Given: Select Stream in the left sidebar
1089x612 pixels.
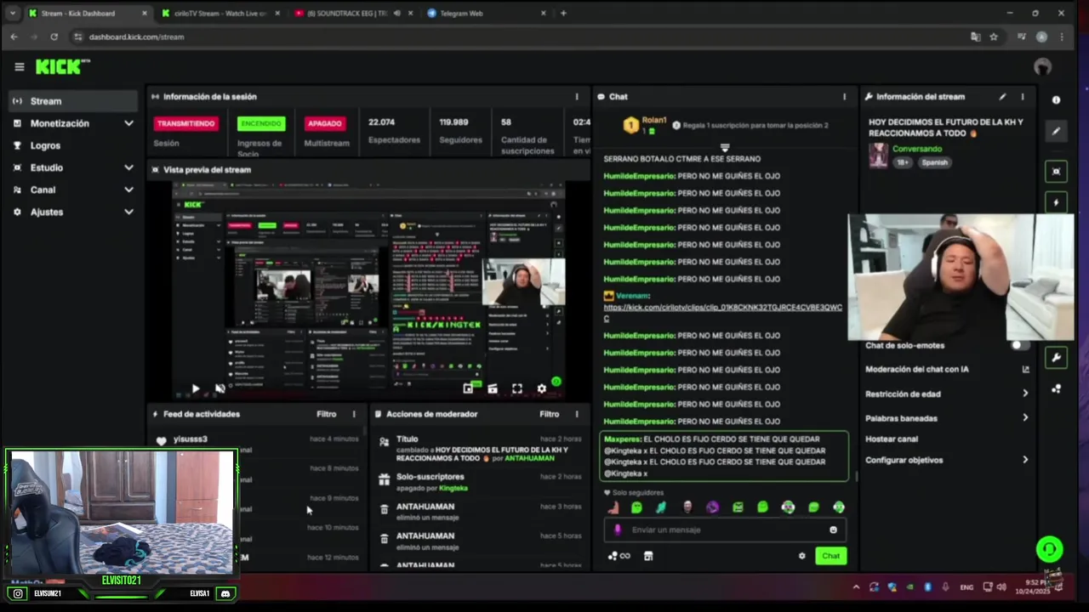Looking at the screenshot, I should [x=71, y=101].
